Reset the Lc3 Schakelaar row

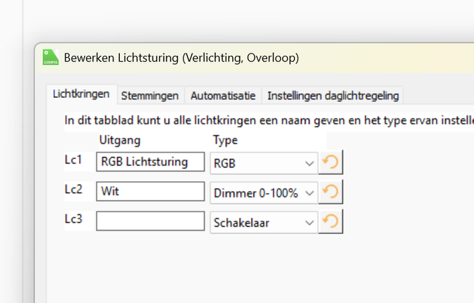[x=330, y=221]
